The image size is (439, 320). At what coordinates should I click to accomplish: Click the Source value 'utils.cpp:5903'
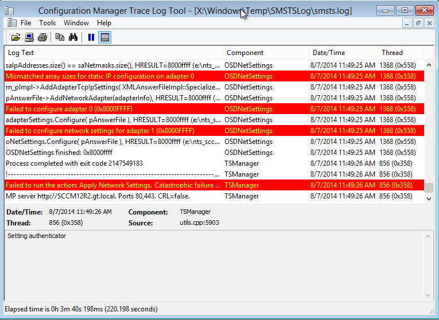click(199, 223)
